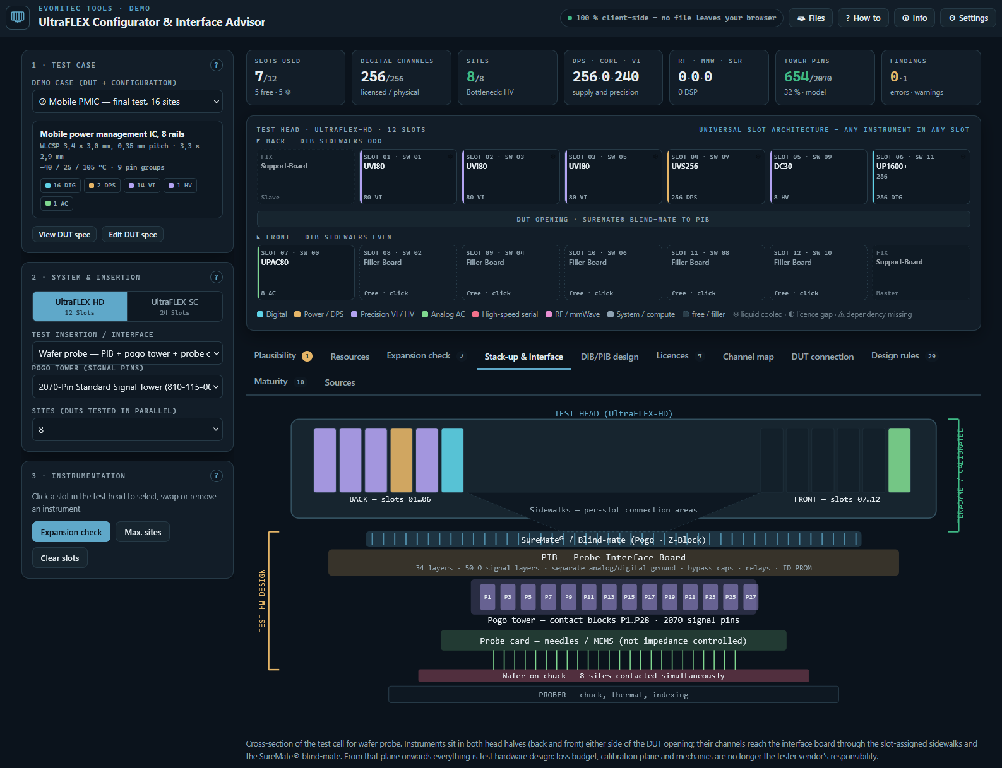Open Settings

968,18
